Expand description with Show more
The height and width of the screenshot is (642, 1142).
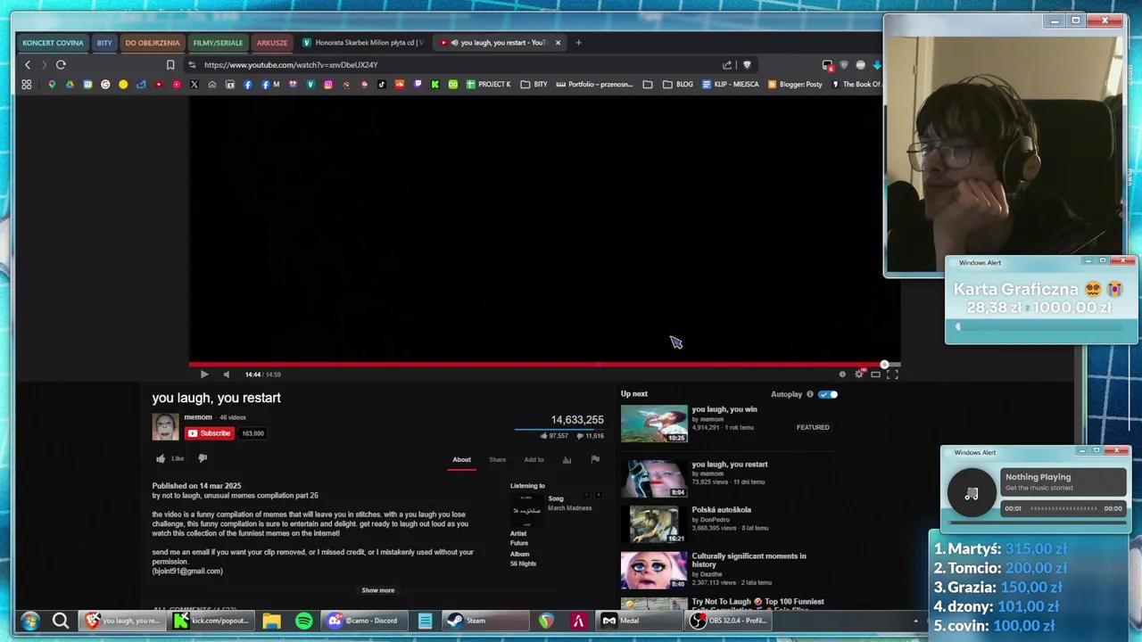pos(377,590)
